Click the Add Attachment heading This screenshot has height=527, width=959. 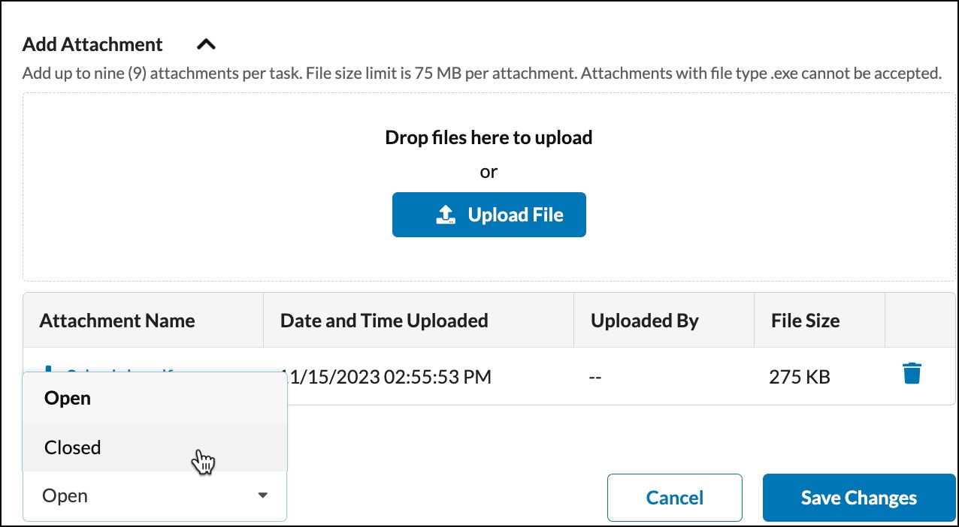[x=92, y=44]
